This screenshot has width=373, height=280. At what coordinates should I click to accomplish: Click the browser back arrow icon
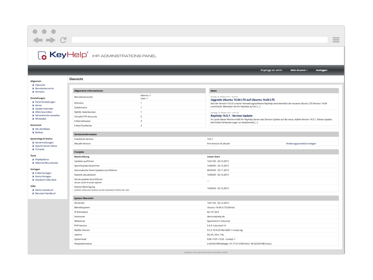pyautogui.click(x=38, y=40)
